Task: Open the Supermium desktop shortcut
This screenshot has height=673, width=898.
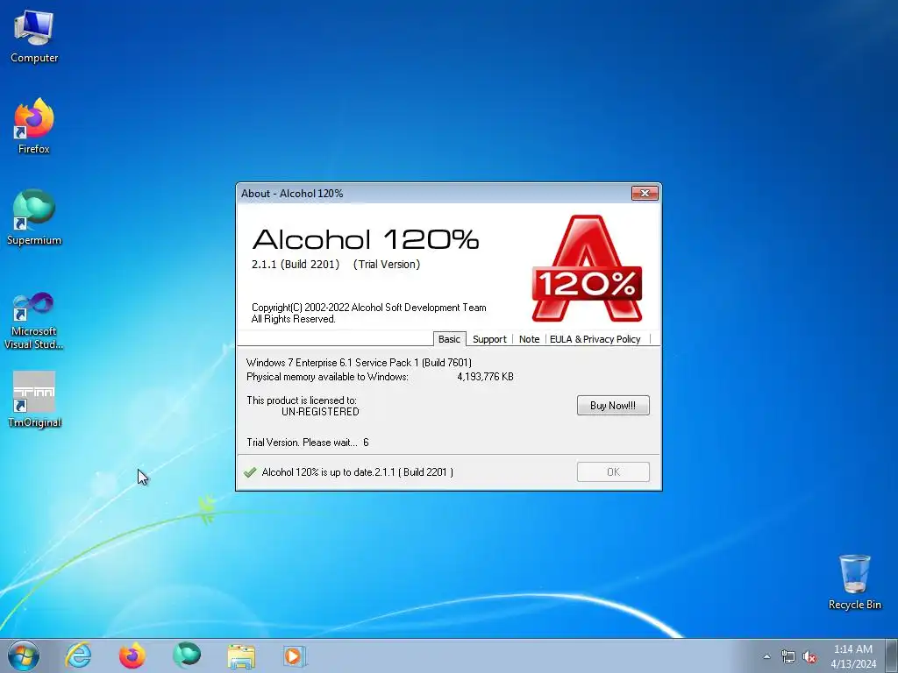Action: 34,217
